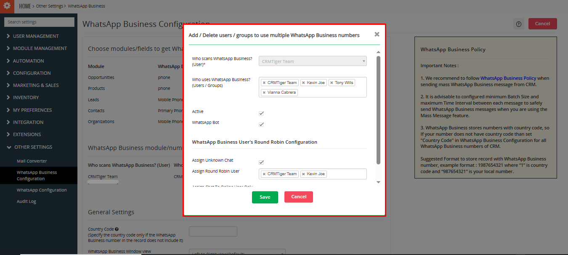The width and height of the screenshot is (568, 255).
Task: Remove Kevin Joe from Round Robin User
Action: (303, 174)
